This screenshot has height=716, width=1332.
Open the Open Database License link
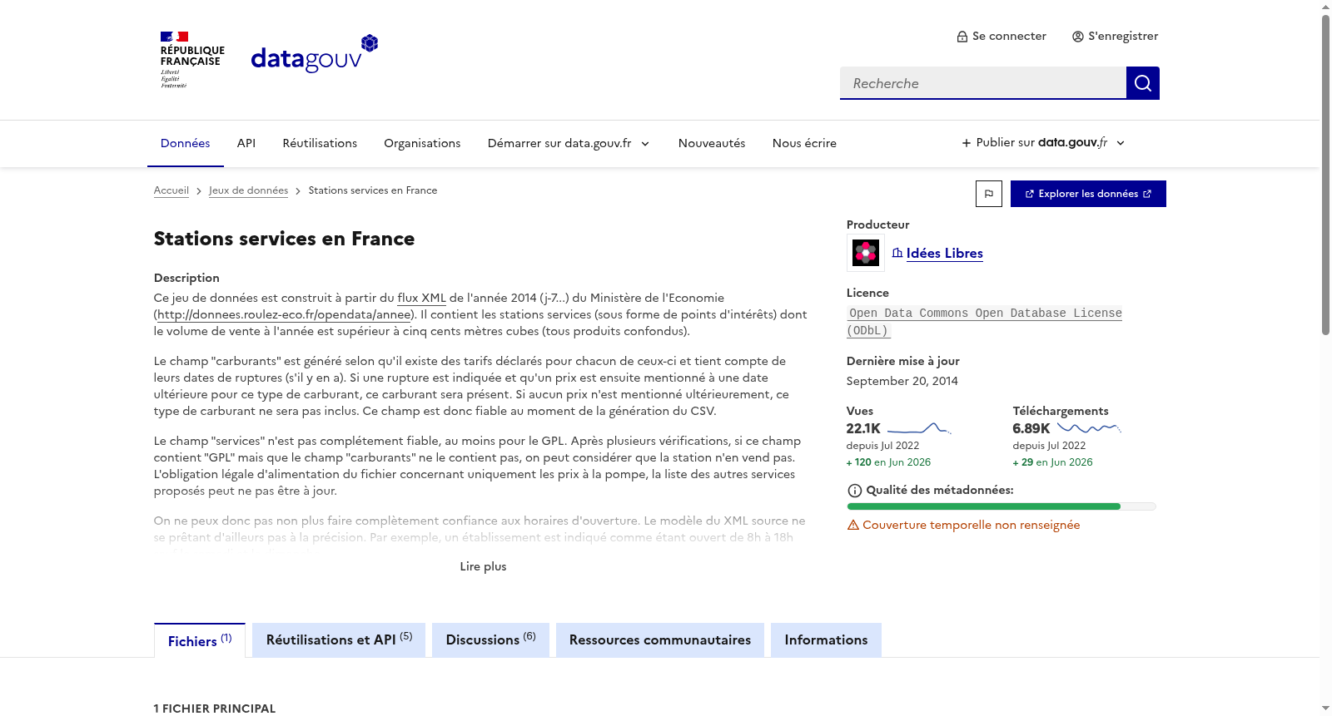coord(984,322)
